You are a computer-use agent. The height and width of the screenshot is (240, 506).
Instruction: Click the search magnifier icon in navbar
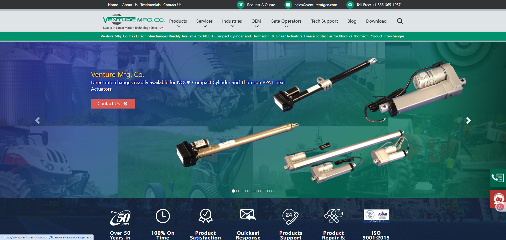pyautogui.click(x=400, y=21)
